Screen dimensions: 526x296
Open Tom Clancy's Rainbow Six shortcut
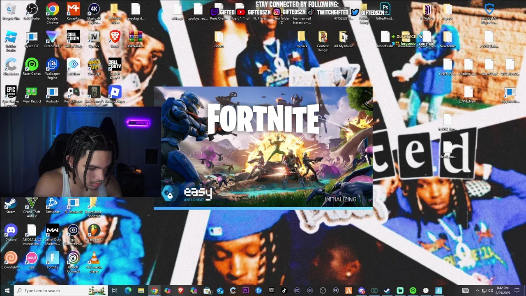(x=94, y=96)
